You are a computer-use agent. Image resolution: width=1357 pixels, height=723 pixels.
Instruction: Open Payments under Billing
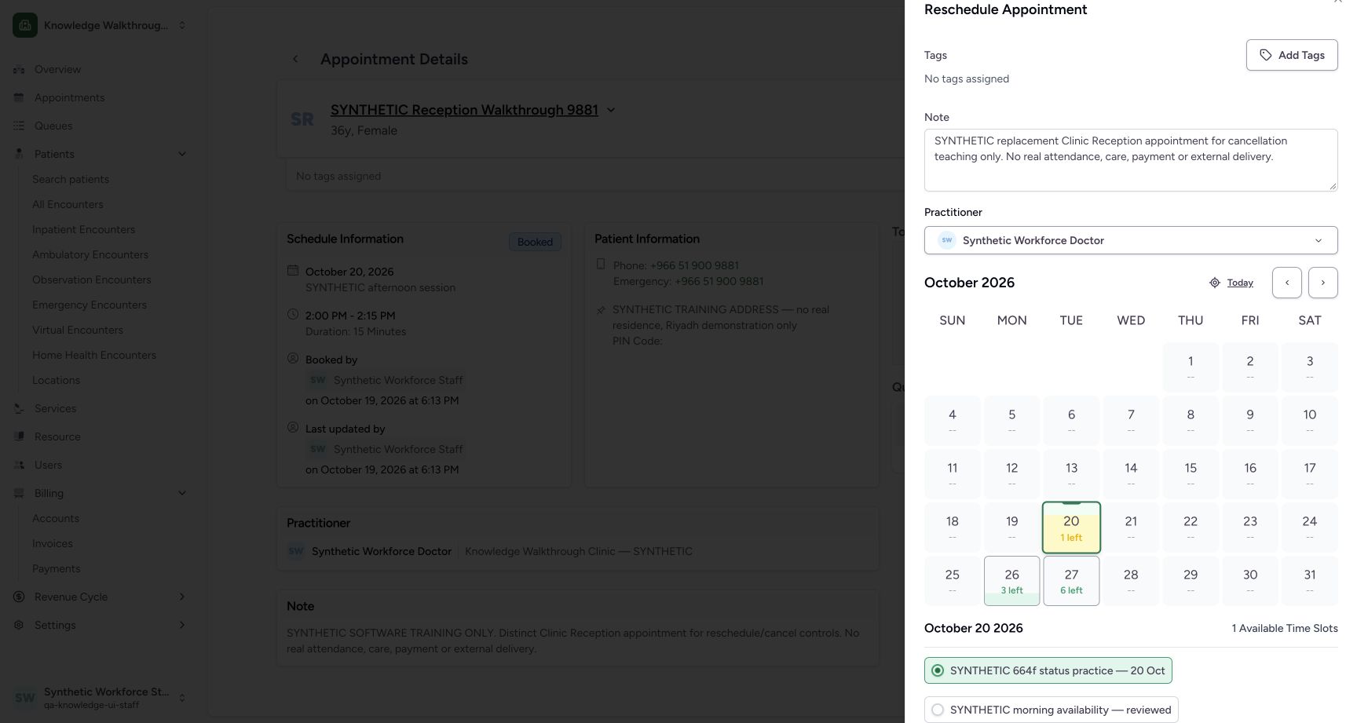56,568
